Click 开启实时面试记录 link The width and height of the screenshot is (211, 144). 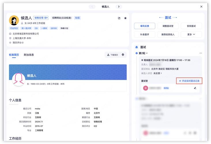click(x=189, y=81)
